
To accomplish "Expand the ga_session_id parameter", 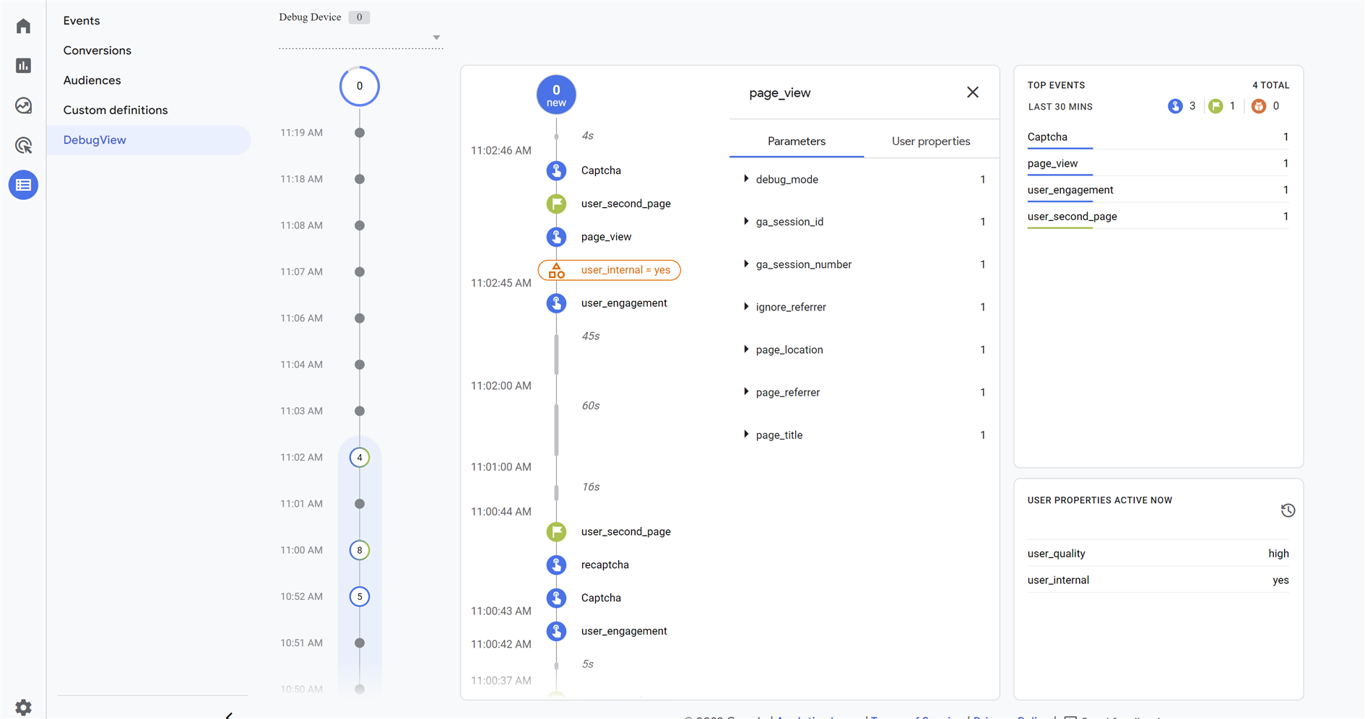I will pos(746,222).
